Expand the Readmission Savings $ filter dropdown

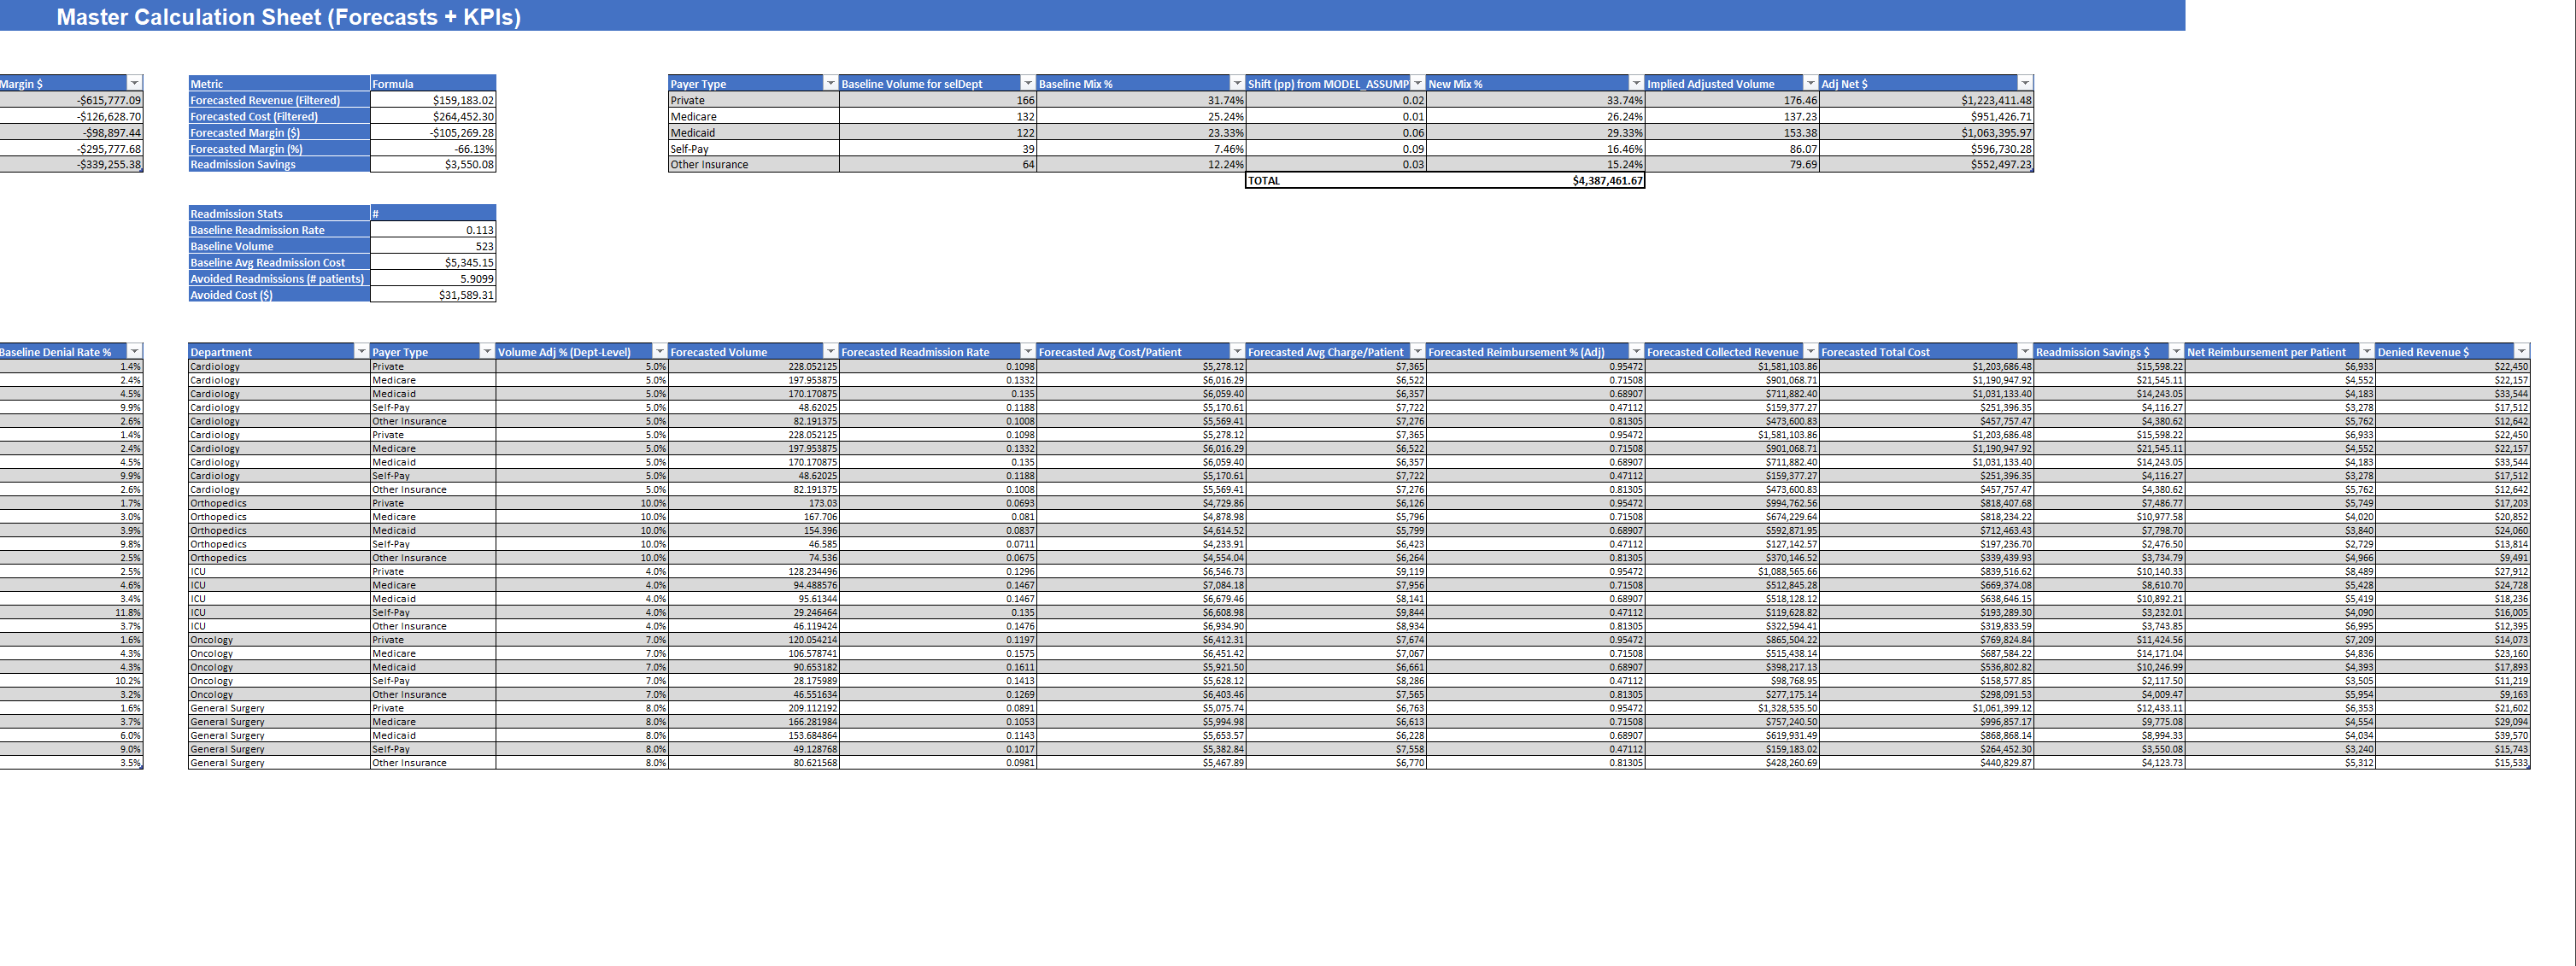pos(2175,351)
